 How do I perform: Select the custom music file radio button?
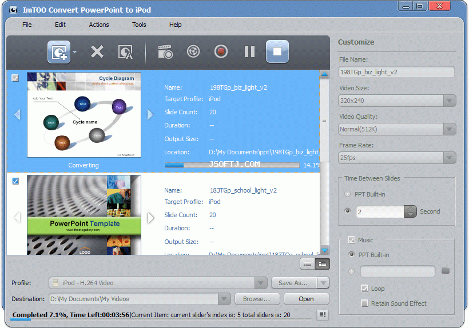[x=351, y=271]
